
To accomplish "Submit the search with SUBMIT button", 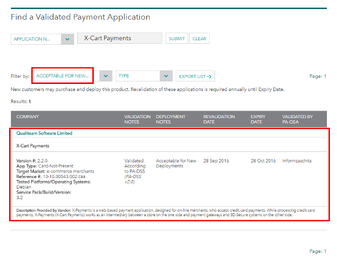I will [177, 39].
